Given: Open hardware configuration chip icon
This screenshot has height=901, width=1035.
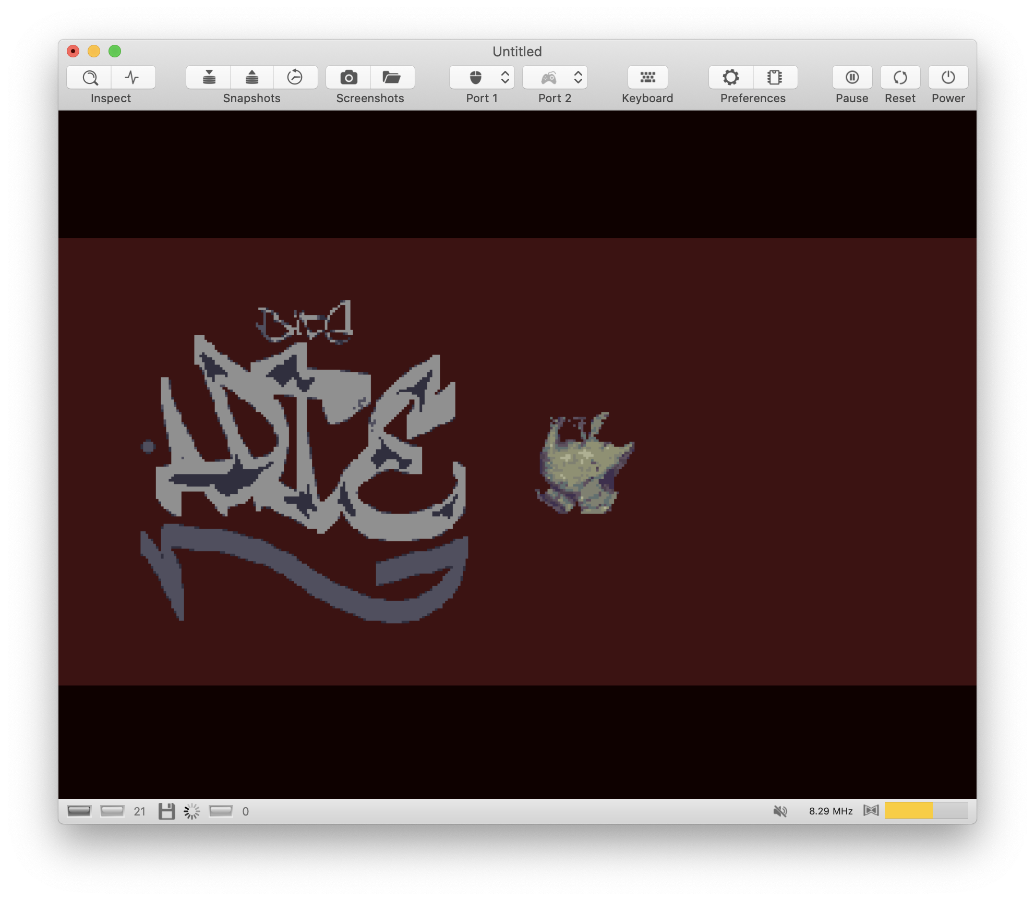Looking at the screenshot, I should (775, 77).
